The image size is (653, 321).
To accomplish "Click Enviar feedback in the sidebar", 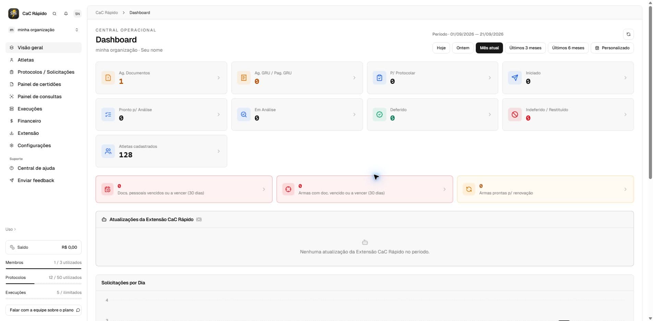I will point(44,181).
